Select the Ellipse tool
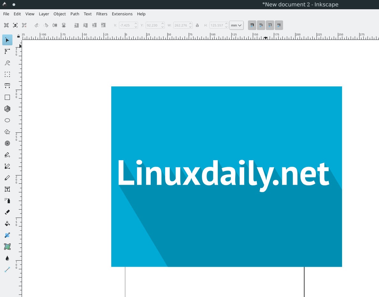Screen dimensions: 379x297 (x=7, y=120)
